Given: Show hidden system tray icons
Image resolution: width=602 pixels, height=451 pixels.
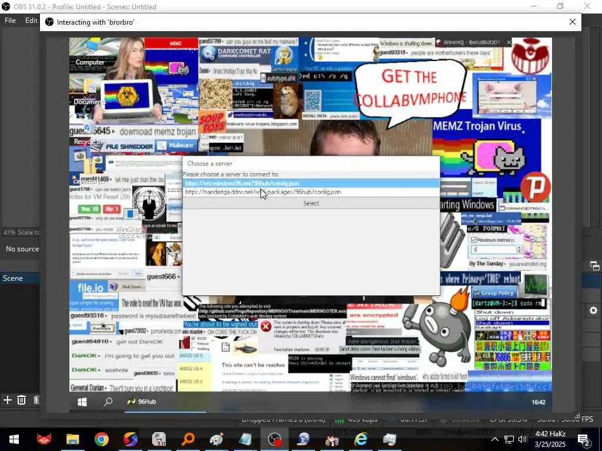Looking at the screenshot, I should (495, 439).
